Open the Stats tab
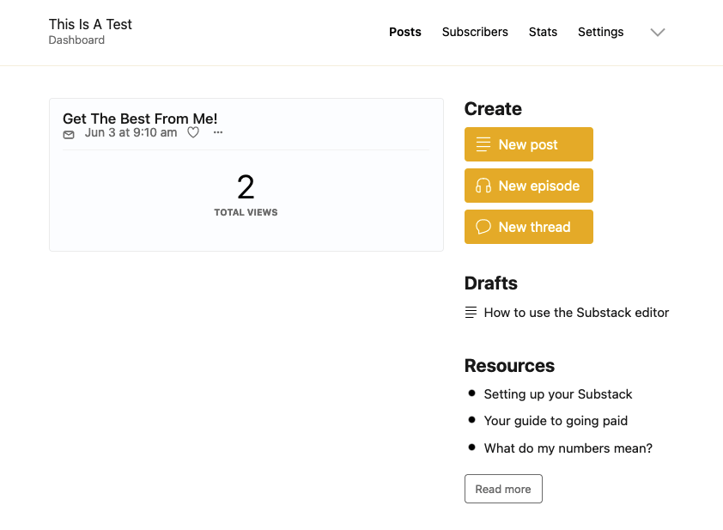Screen dimensions: 723x530 click(543, 32)
